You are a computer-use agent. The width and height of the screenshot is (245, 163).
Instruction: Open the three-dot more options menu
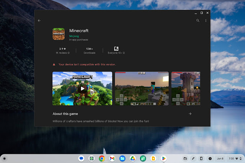206,20
